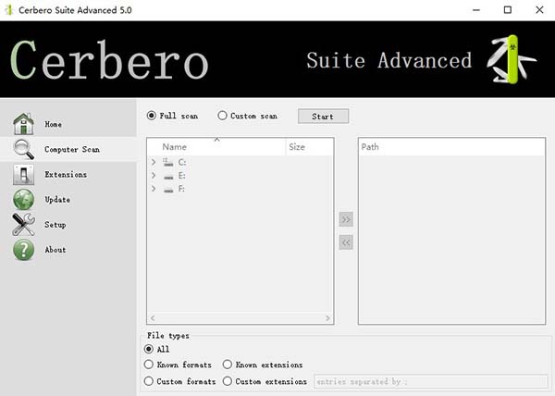Click the Home house icon

click(23, 124)
